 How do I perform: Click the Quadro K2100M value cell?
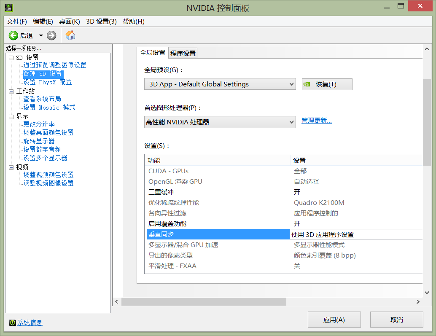pos(319,203)
